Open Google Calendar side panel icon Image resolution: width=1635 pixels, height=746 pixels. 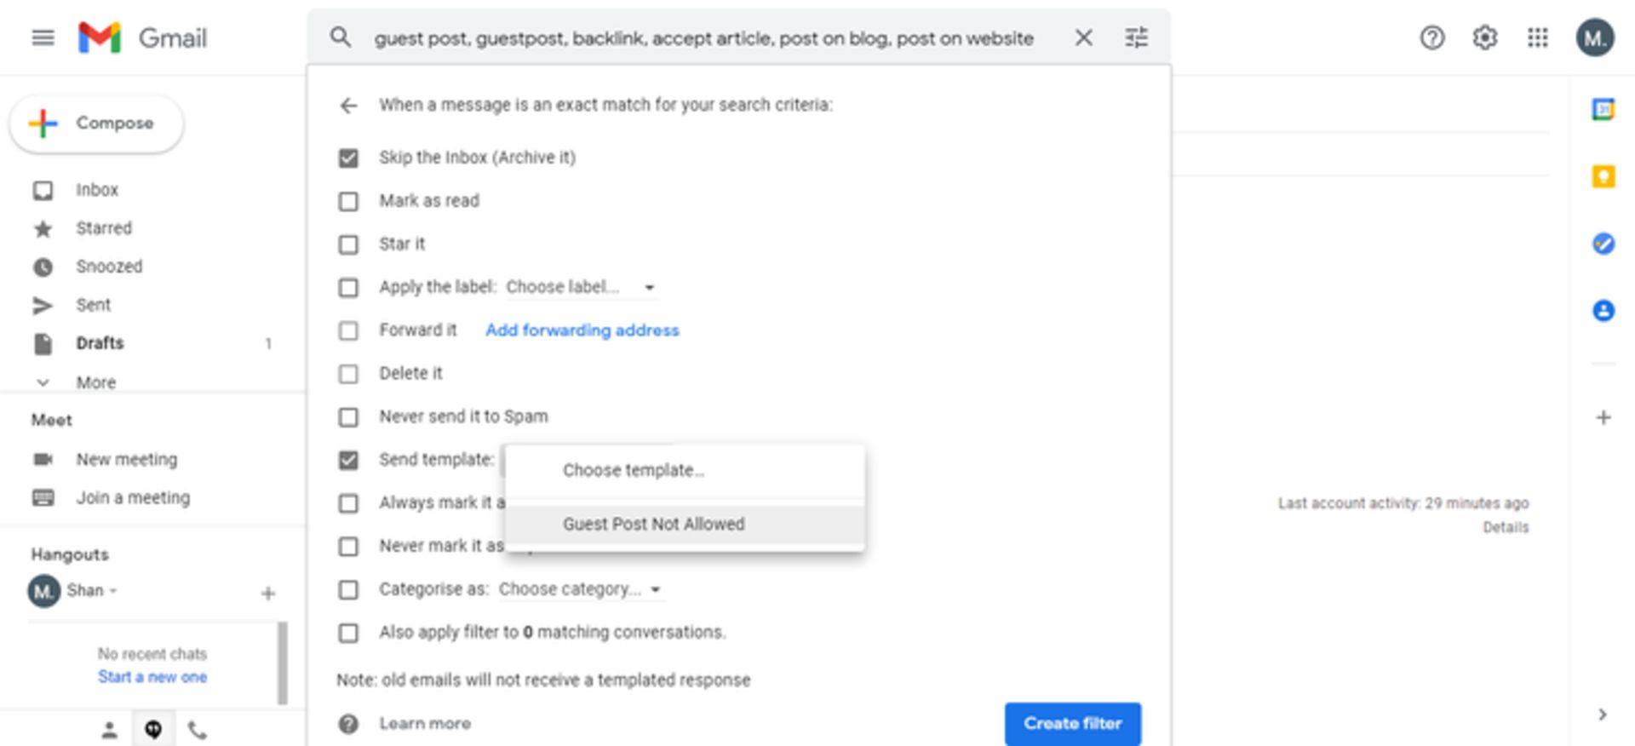click(x=1603, y=110)
